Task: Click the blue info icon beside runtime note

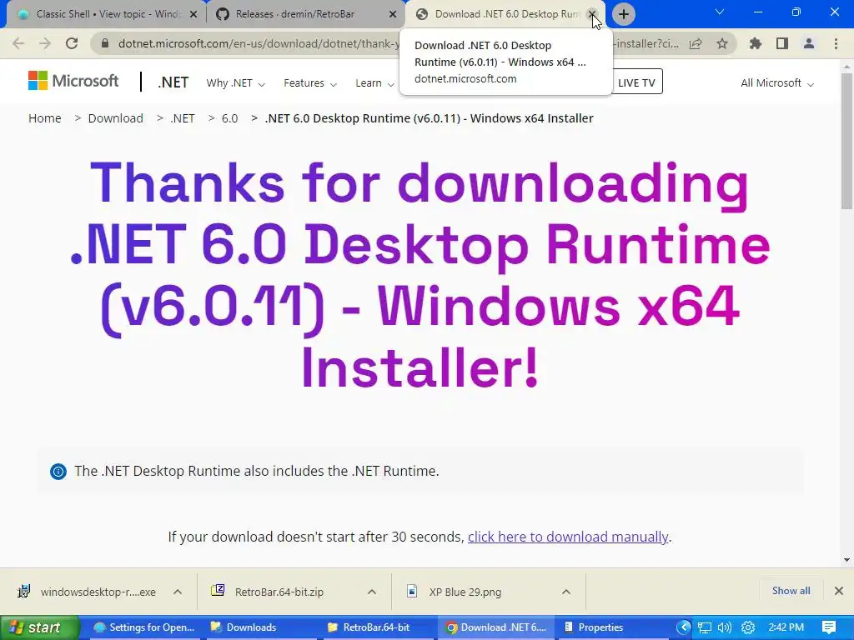Action: click(58, 472)
